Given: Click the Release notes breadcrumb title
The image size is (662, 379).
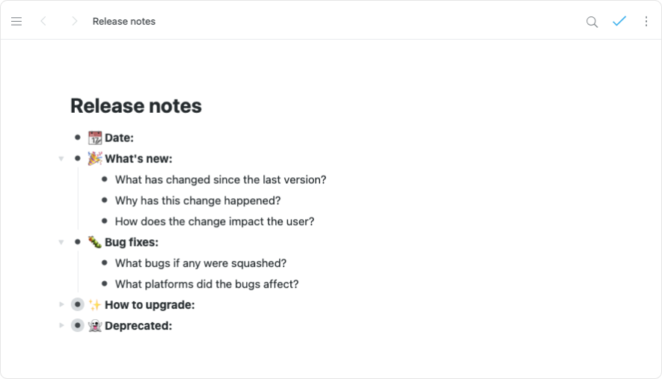Looking at the screenshot, I should tap(124, 22).
